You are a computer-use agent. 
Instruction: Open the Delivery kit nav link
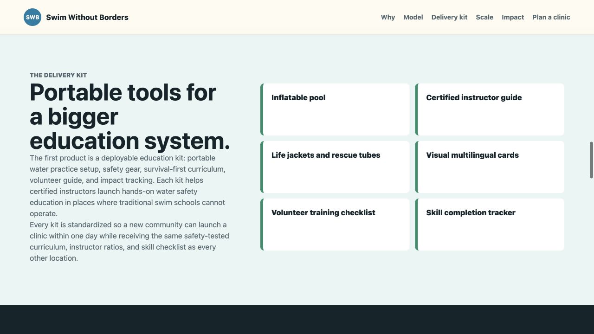tap(449, 17)
